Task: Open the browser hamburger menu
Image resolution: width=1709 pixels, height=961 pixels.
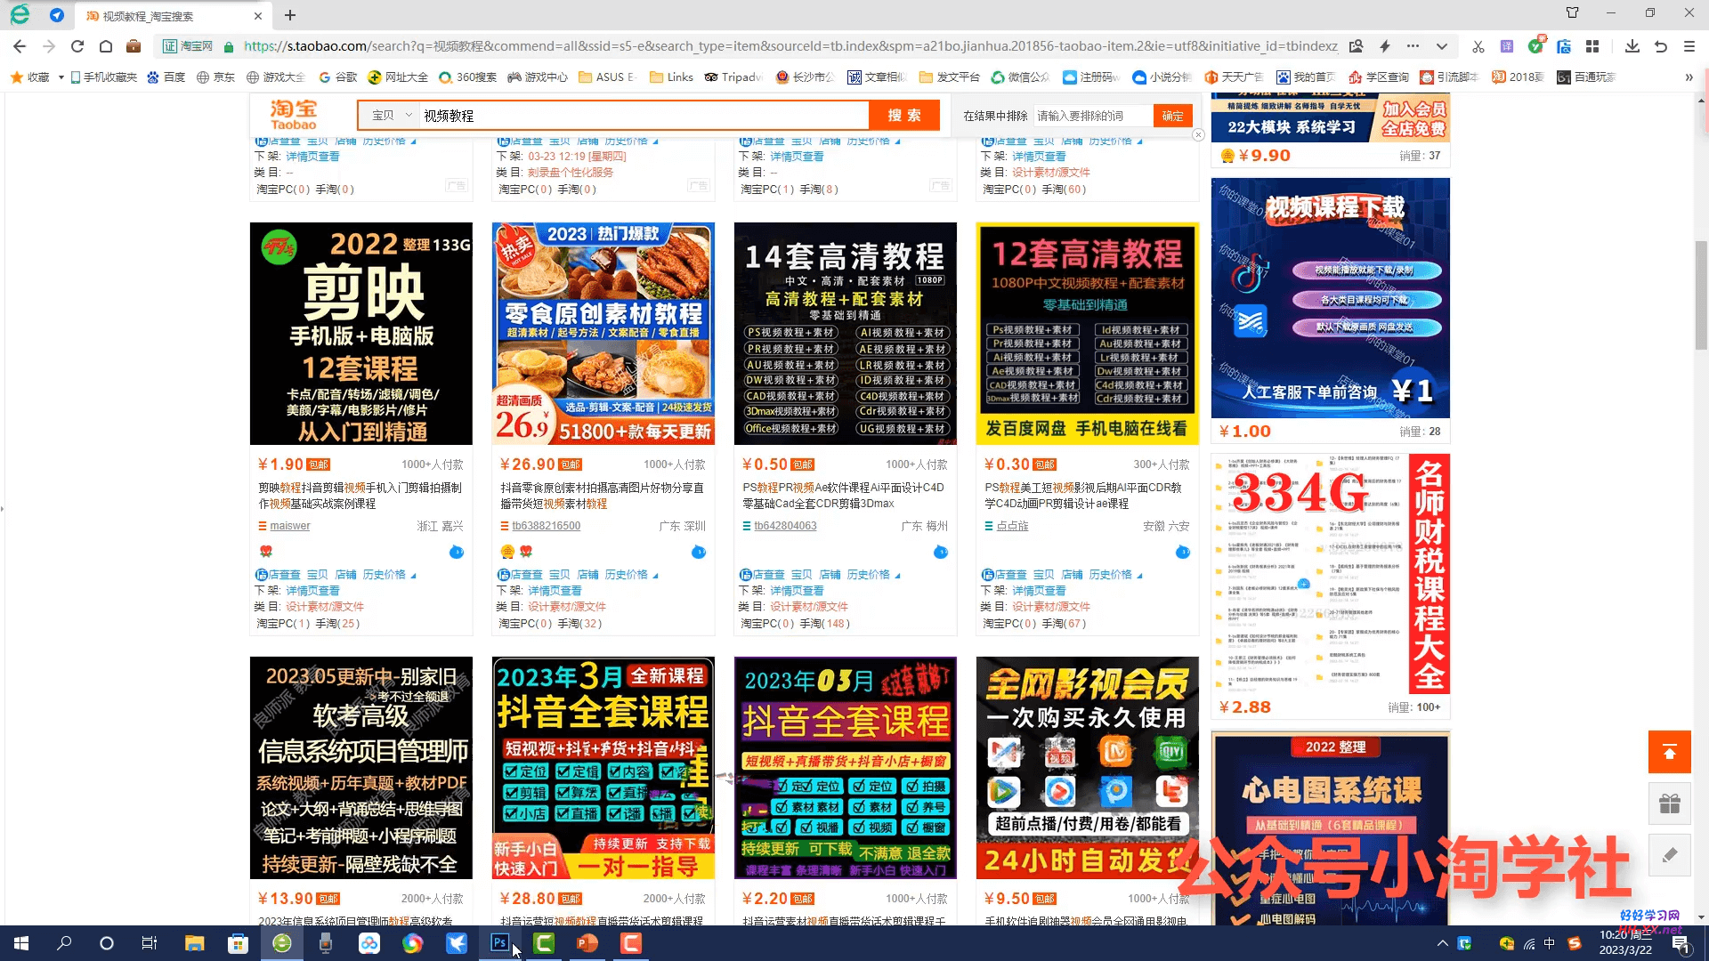Action: tap(1689, 46)
